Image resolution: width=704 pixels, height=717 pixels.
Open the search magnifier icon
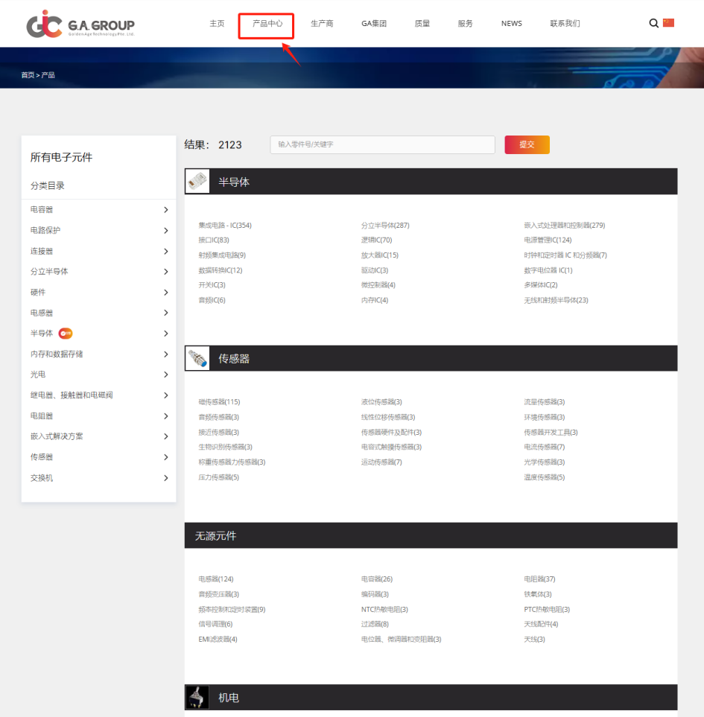(x=653, y=23)
